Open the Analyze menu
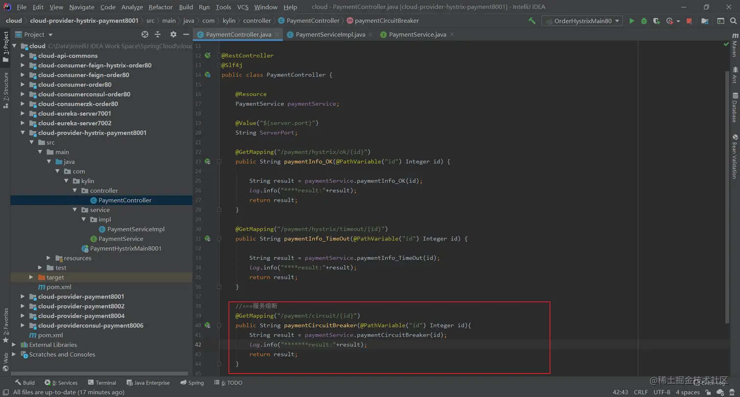This screenshot has width=740, height=397. point(132,7)
